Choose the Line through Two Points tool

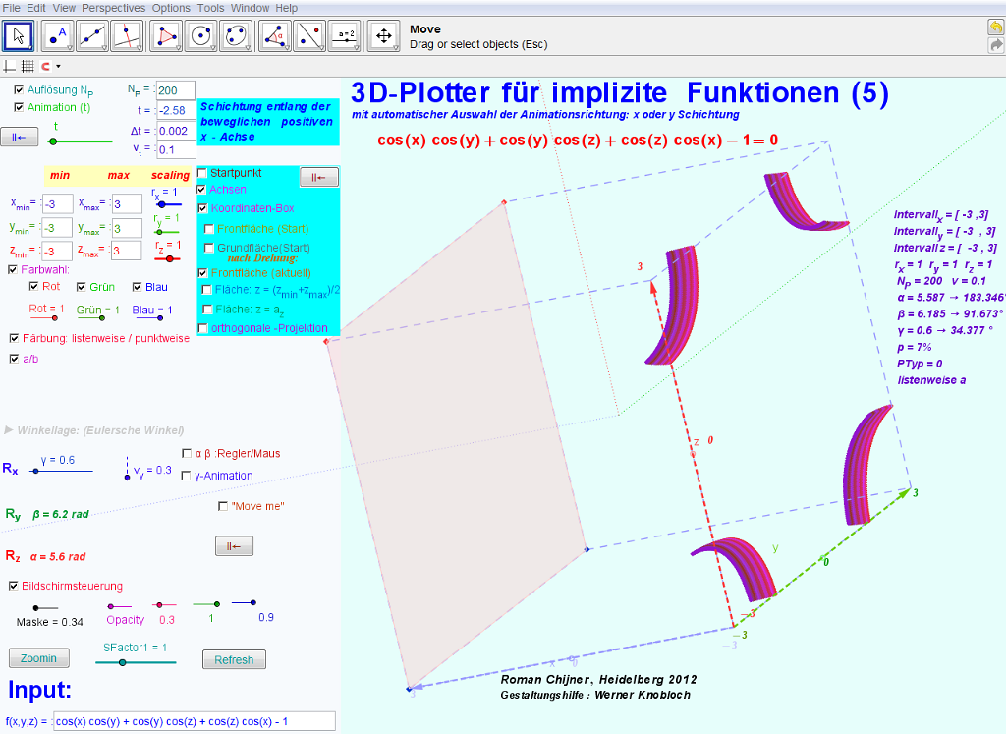click(93, 36)
